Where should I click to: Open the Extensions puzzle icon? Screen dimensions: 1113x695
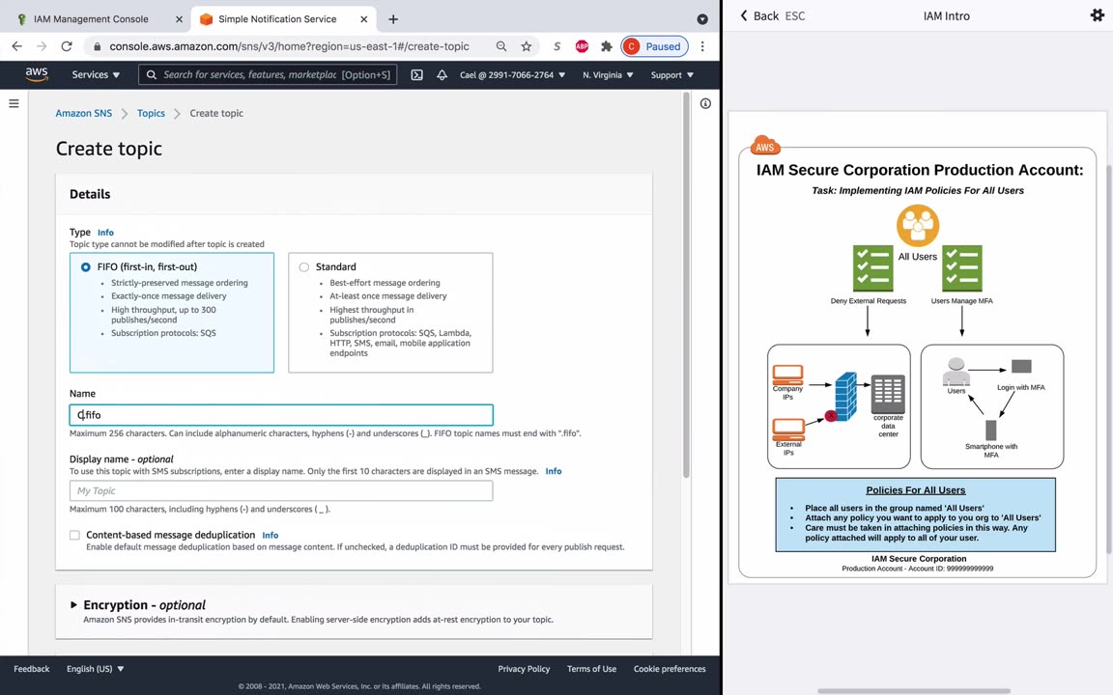click(606, 46)
